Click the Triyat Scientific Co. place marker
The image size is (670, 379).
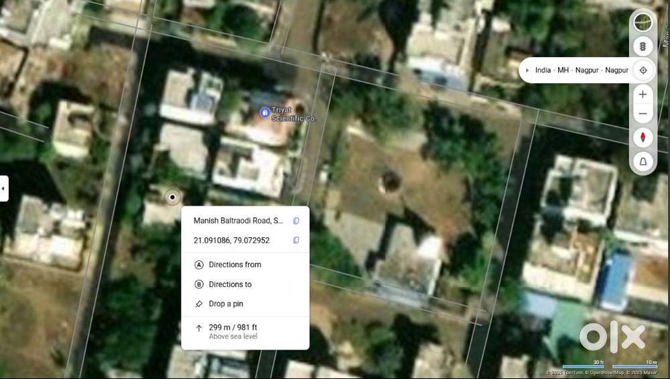pos(265,112)
